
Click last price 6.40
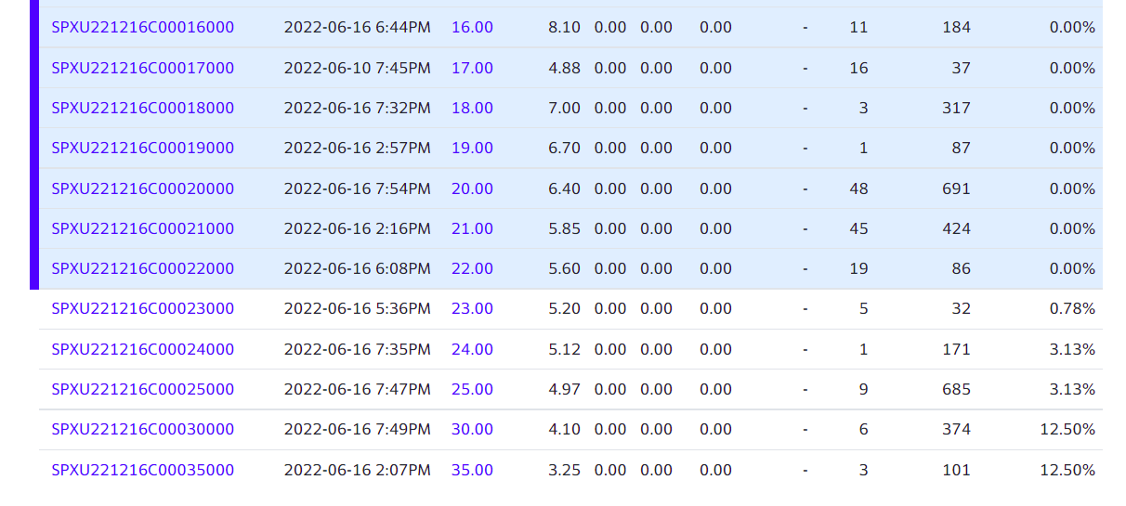(565, 188)
